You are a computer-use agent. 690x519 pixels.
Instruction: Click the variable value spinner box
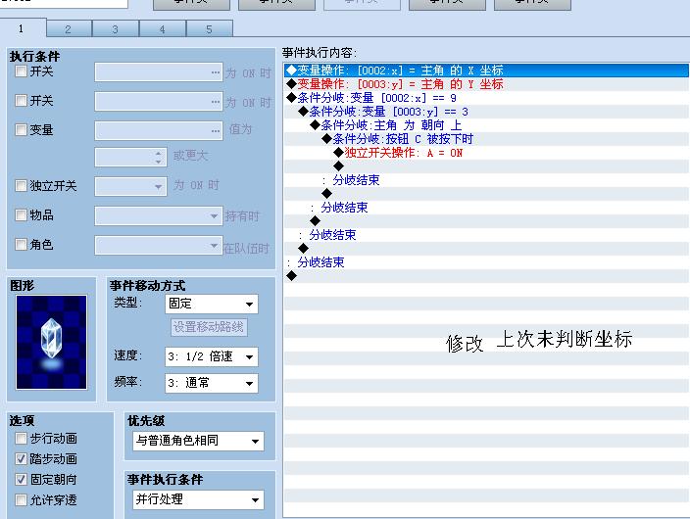130,157
